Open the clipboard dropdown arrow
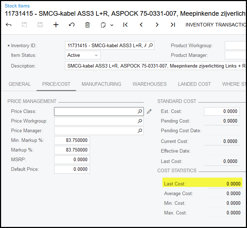This screenshot has height=228, width=247. 112,25
